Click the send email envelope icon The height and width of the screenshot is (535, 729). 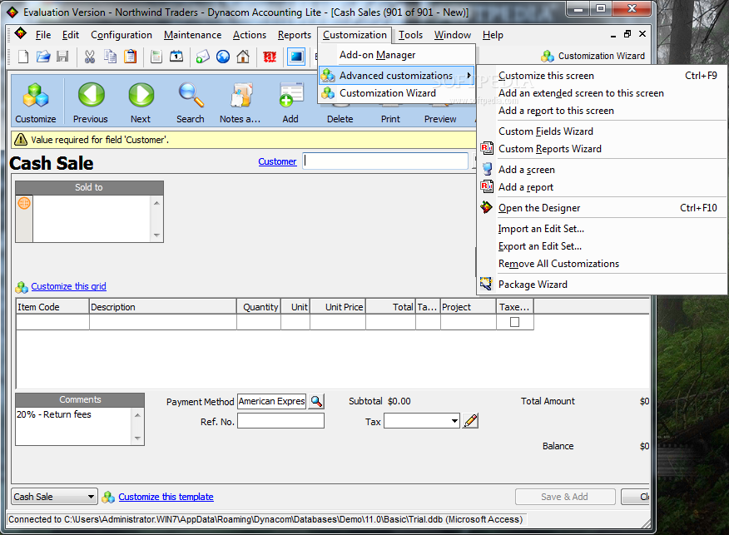[203, 57]
